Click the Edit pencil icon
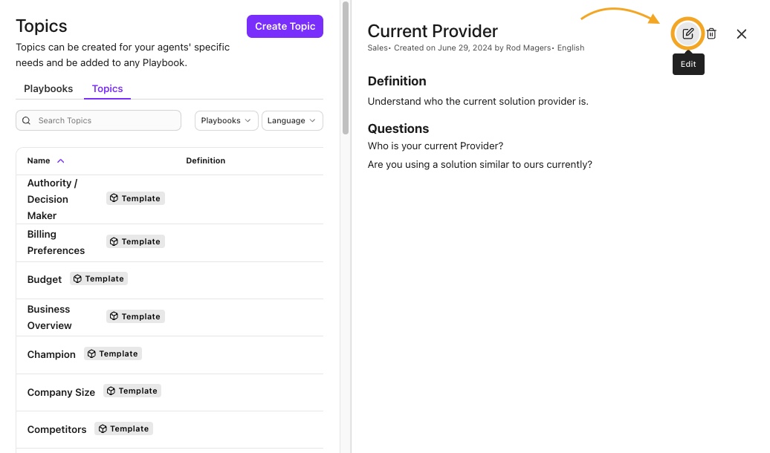770x453 pixels. point(687,34)
